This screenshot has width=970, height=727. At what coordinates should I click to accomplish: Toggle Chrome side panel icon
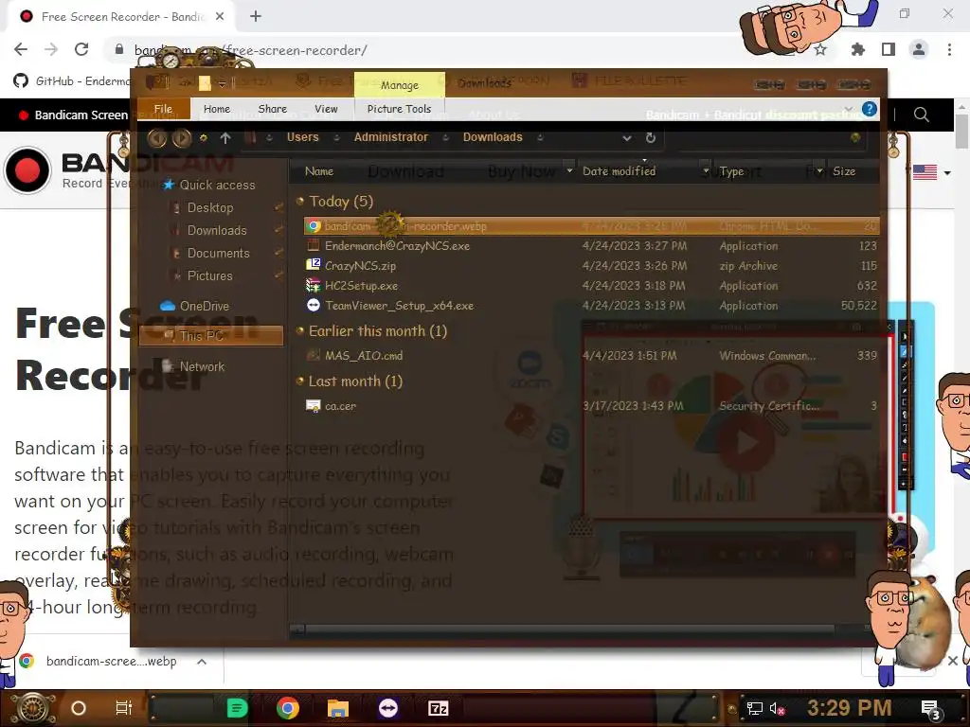tap(889, 49)
